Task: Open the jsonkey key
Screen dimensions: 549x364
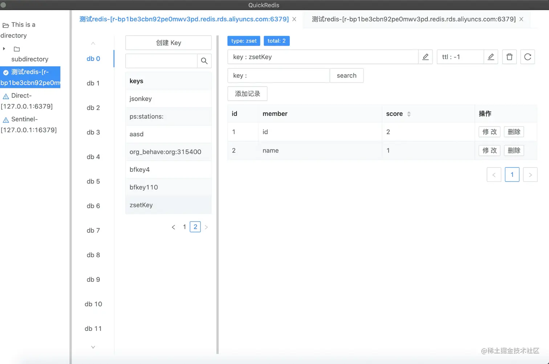Action: (168, 98)
